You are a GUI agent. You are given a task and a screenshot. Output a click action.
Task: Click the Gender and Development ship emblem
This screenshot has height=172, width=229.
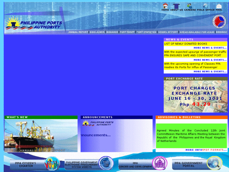(x=160, y=163)
